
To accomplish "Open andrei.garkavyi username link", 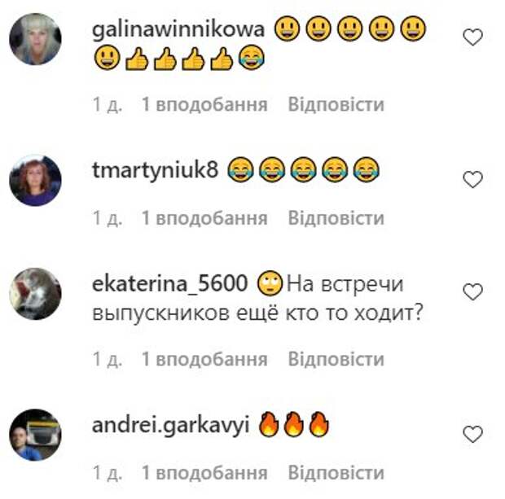I will coord(171,426).
